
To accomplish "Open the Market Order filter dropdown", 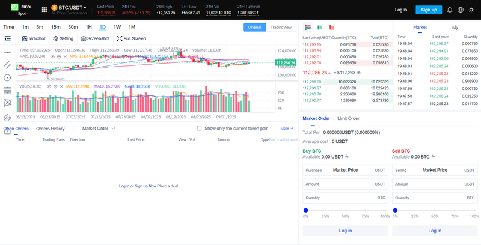I will [x=99, y=129].
